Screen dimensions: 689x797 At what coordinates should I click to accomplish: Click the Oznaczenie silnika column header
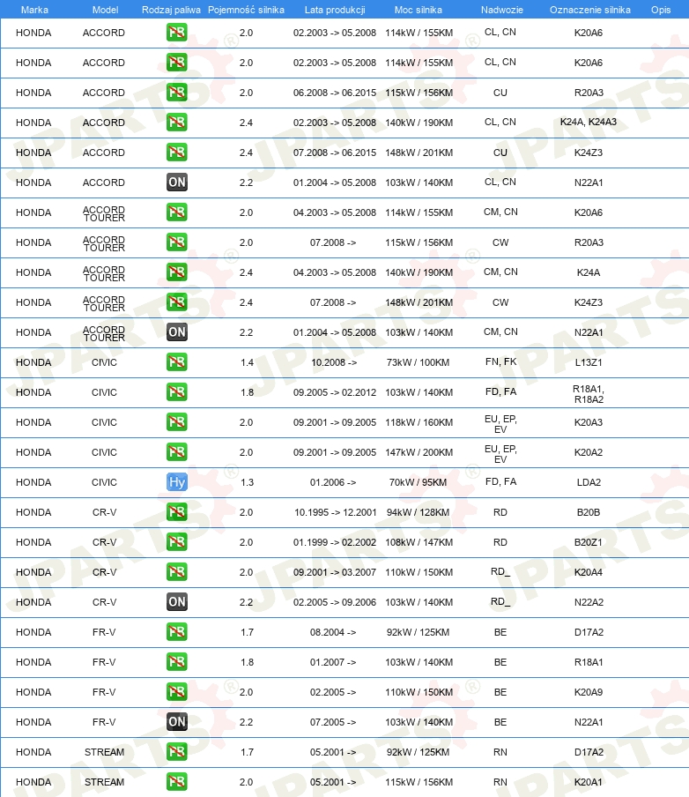click(590, 10)
